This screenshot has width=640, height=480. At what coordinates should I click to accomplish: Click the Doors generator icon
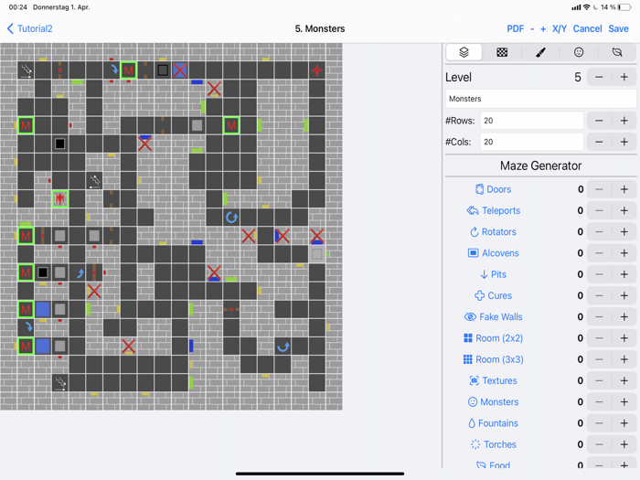tap(480, 189)
